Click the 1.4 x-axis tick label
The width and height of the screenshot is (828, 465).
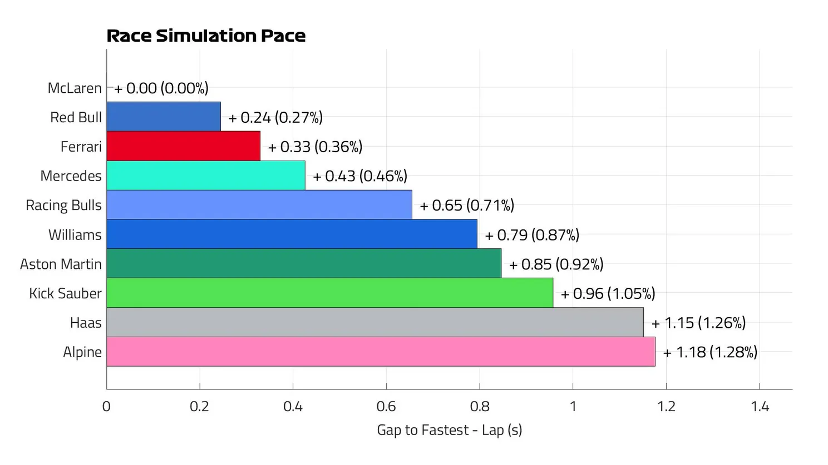pyautogui.click(x=760, y=407)
